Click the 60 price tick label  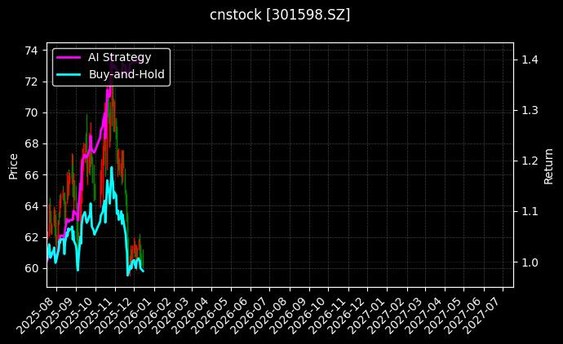(30, 268)
